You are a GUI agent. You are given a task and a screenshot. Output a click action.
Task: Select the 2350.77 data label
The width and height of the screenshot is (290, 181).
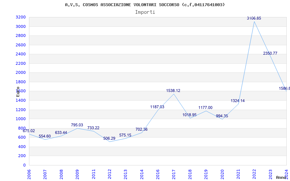pyautogui.click(x=270, y=53)
